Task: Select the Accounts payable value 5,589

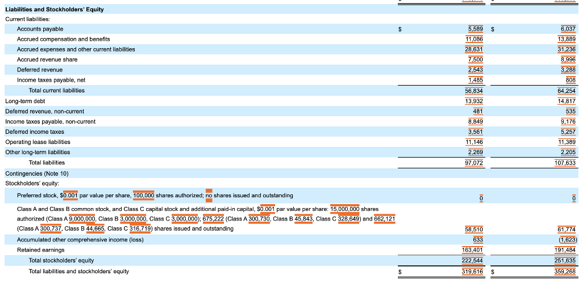Action: [476, 29]
